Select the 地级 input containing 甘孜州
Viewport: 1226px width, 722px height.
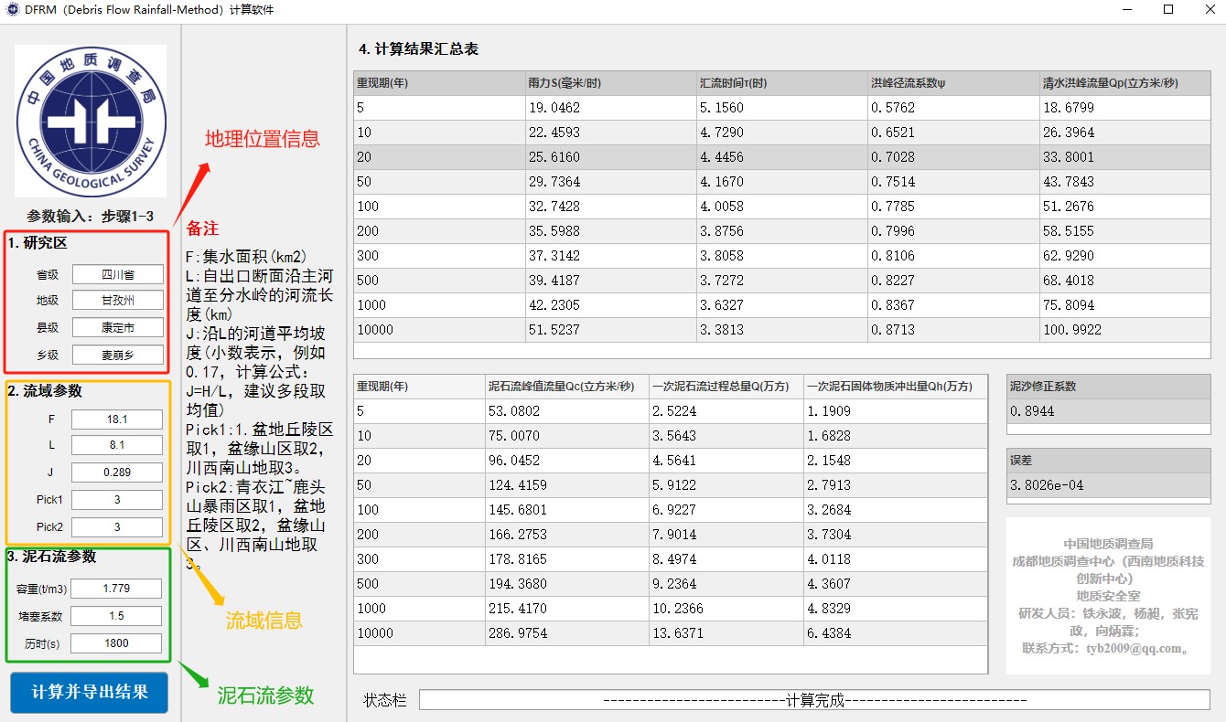pyautogui.click(x=118, y=301)
